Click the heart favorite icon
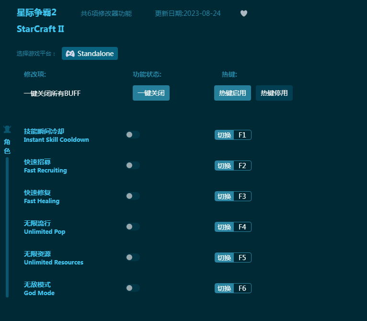 coord(244,13)
